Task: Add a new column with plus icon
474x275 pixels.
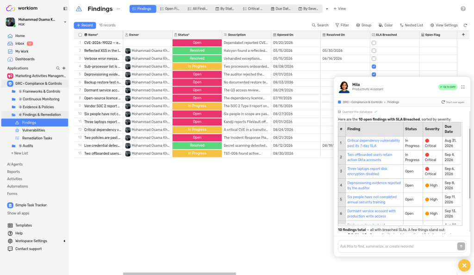Action: [463, 35]
